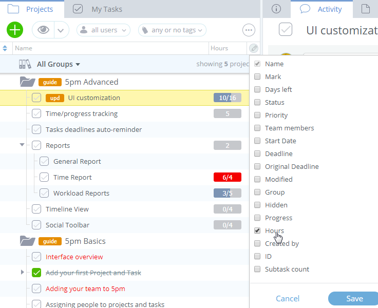This screenshot has width=378, height=308.
Task: Open the info tab icon
Action: coord(276,9)
